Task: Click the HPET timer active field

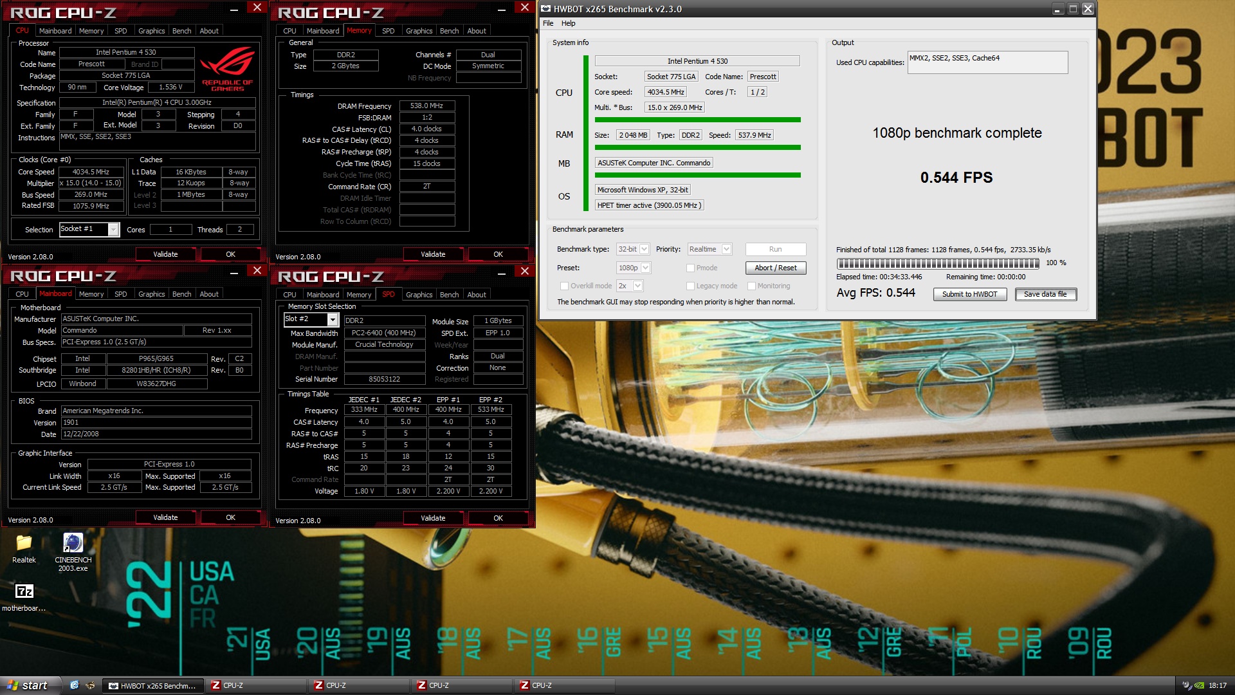Action: coord(649,205)
